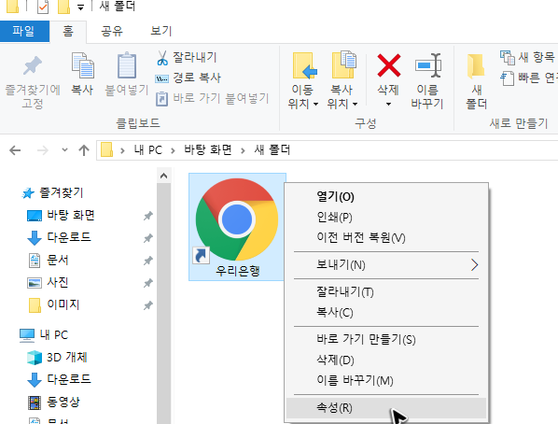Click the Back navigation arrow
The height and width of the screenshot is (424, 558).
(15, 150)
